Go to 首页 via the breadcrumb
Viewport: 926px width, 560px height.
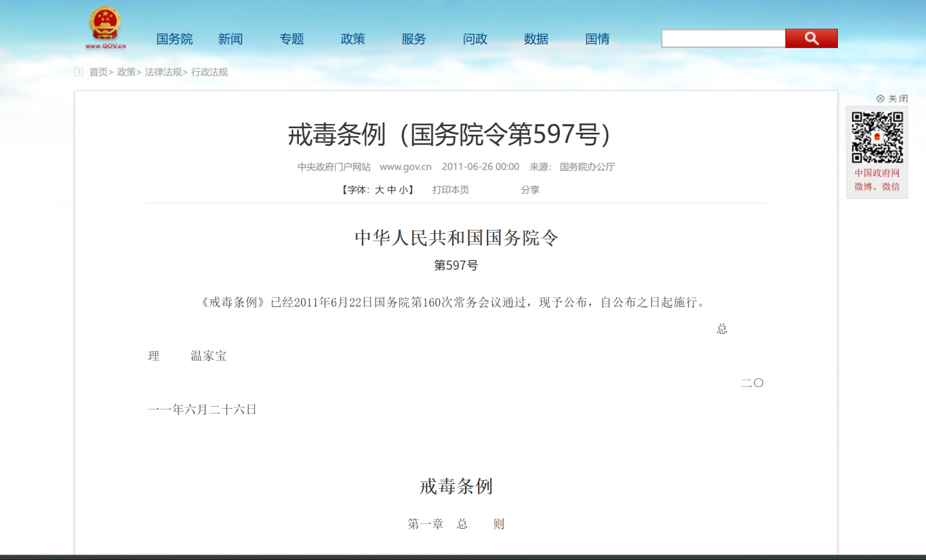tap(96, 72)
